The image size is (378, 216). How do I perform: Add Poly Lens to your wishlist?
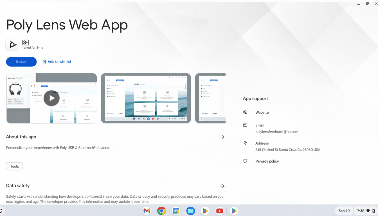tap(57, 62)
